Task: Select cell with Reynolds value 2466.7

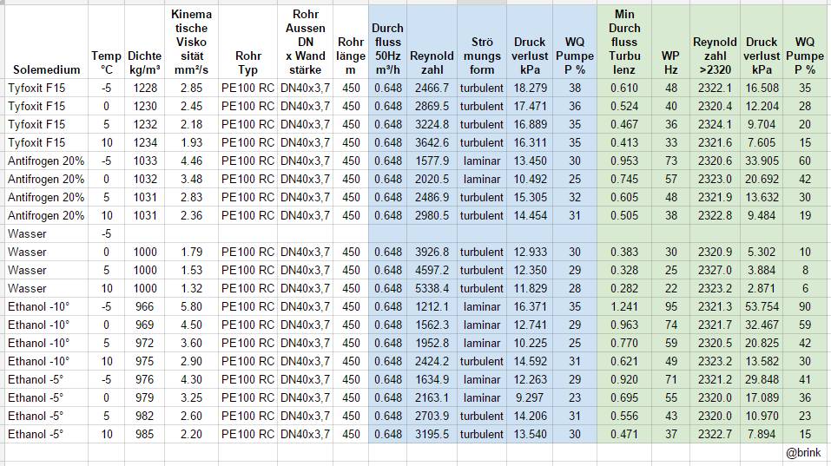Action: (432, 88)
